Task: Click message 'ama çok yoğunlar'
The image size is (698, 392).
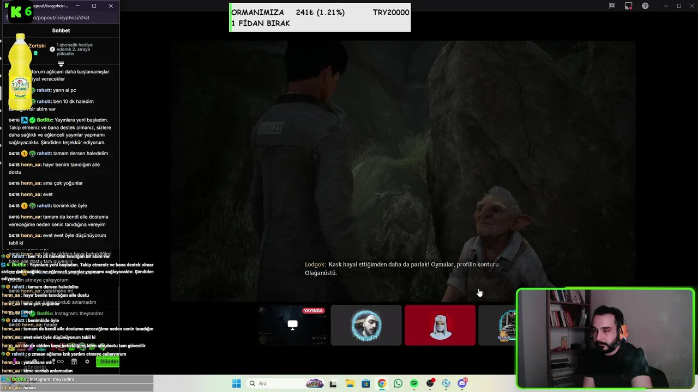Action: 63,183
